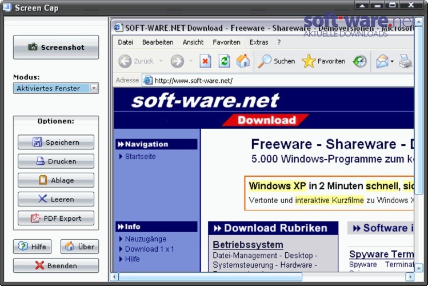Open the Neuzugänge link under Info
Image resolution: width=428 pixels, height=286 pixels.
coord(146,239)
